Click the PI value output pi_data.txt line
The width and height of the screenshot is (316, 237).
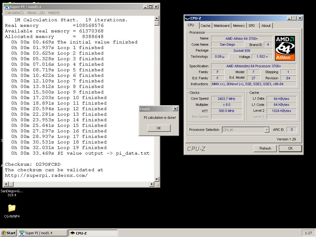coord(81,153)
